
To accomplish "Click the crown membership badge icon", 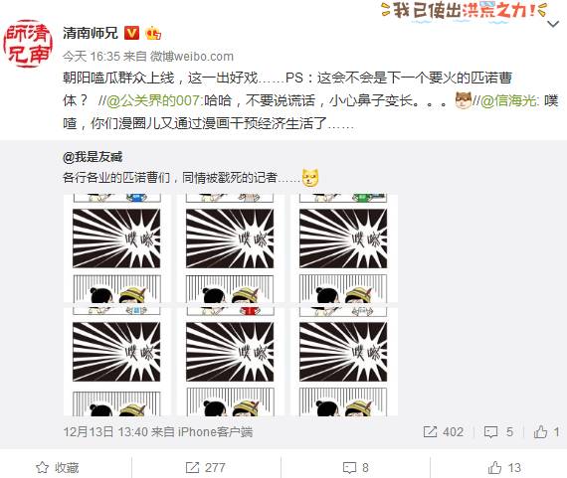I will coord(153,33).
